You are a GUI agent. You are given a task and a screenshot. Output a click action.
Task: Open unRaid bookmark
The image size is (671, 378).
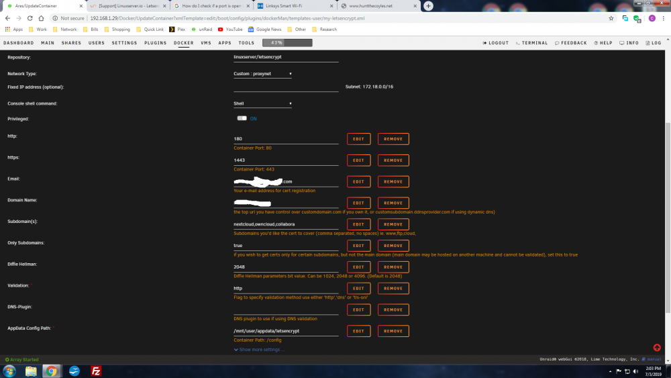[x=201, y=30]
